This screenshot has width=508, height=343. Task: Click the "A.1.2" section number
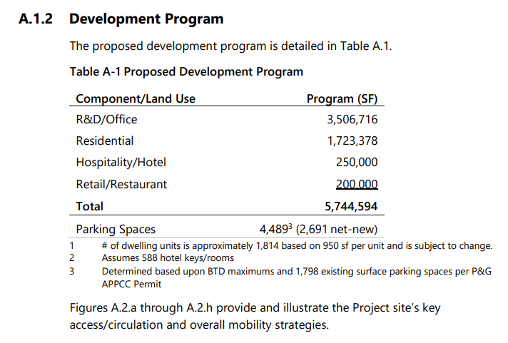pyautogui.click(x=36, y=19)
